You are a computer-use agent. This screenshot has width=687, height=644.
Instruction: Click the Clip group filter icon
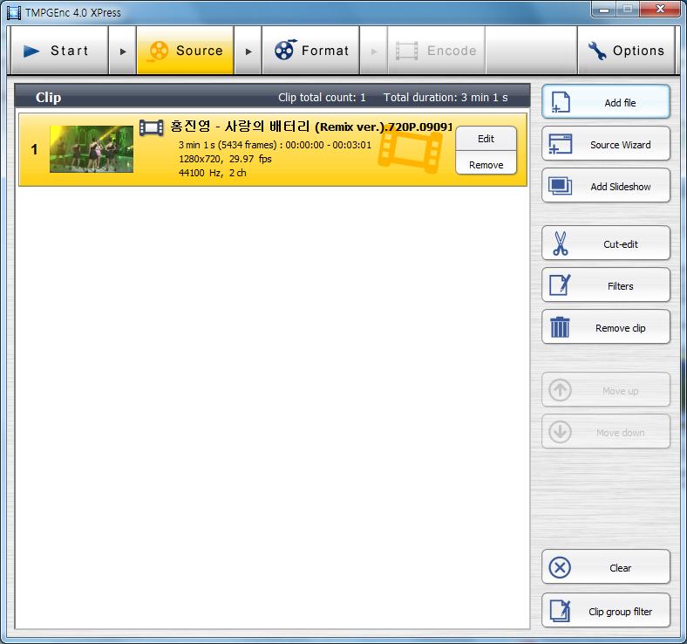click(561, 611)
